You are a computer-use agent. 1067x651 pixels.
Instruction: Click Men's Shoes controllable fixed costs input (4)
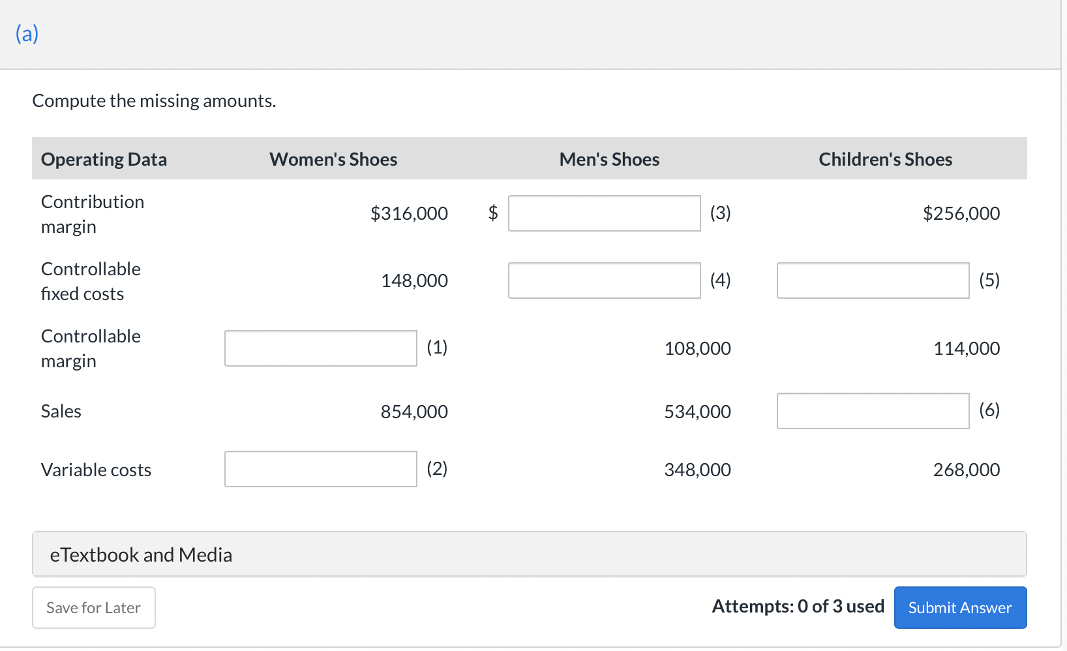(604, 280)
